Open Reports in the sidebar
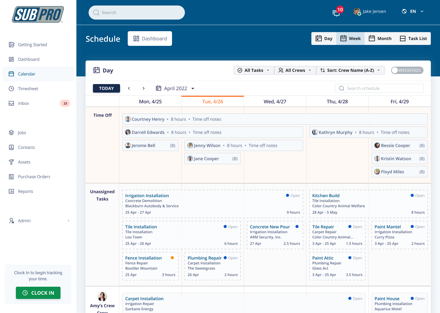 pos(25,191)
